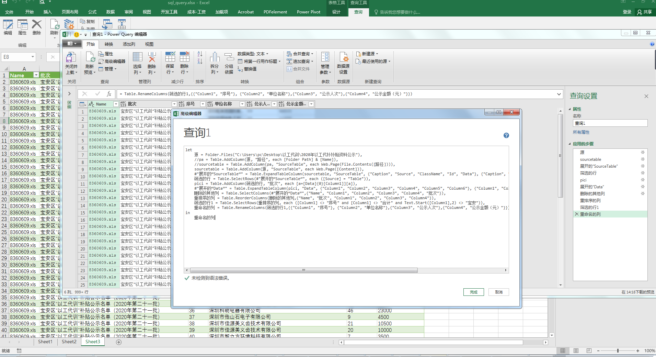
Task: Open the 公式 tab in the Excel ribbon
Action: click(92, 12)
